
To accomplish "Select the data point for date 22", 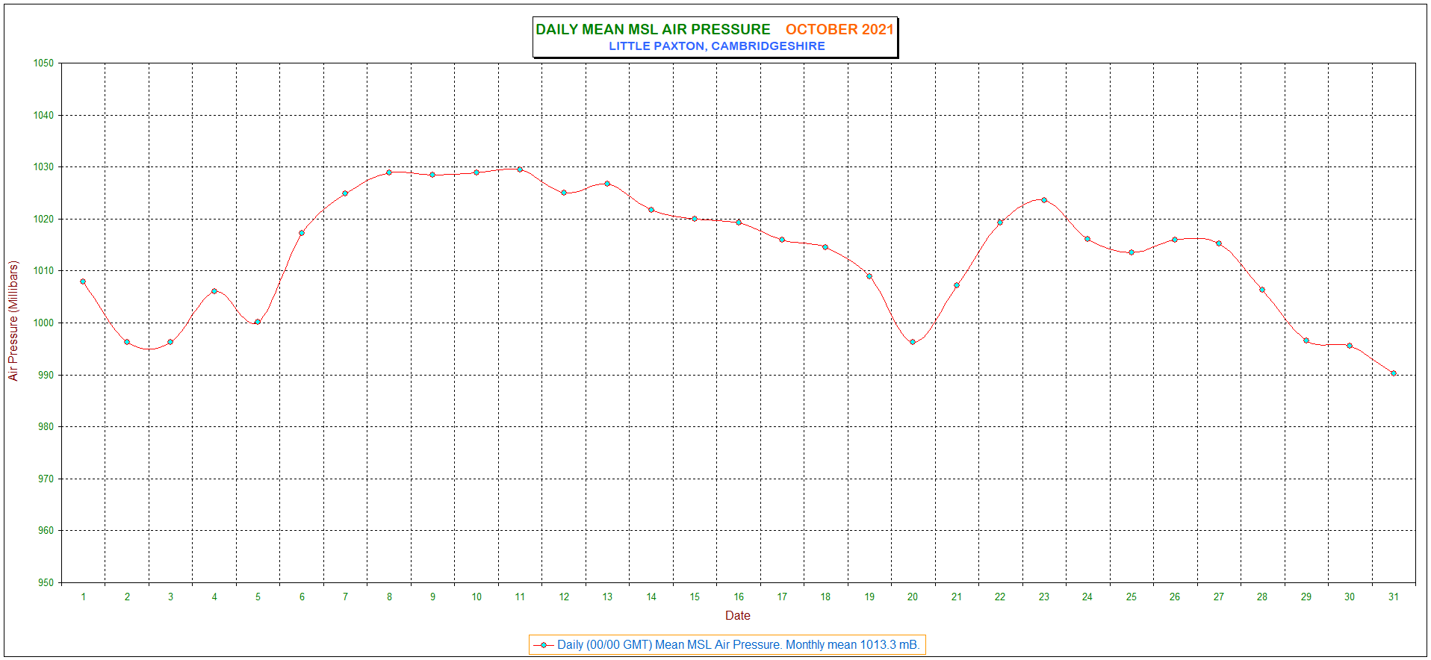I will point(1000,222).
